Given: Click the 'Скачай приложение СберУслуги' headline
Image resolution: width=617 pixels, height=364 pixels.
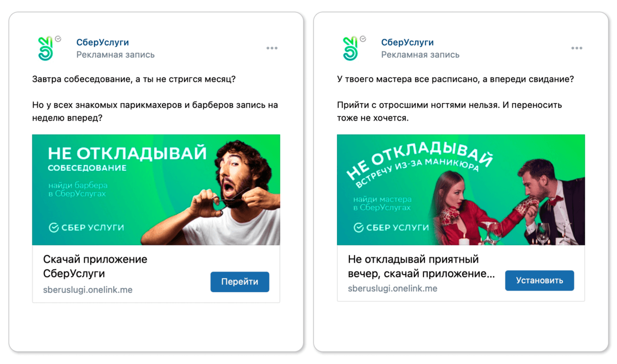Looking at the screenshot, I should (x=95, y=266).
